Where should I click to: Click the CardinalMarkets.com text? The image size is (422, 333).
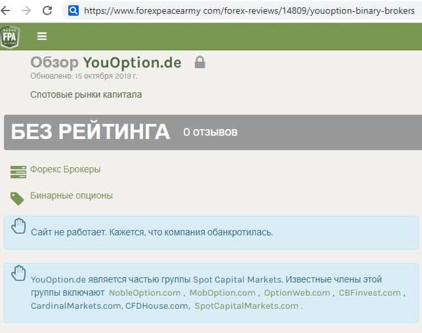click(x=75, y=306)
